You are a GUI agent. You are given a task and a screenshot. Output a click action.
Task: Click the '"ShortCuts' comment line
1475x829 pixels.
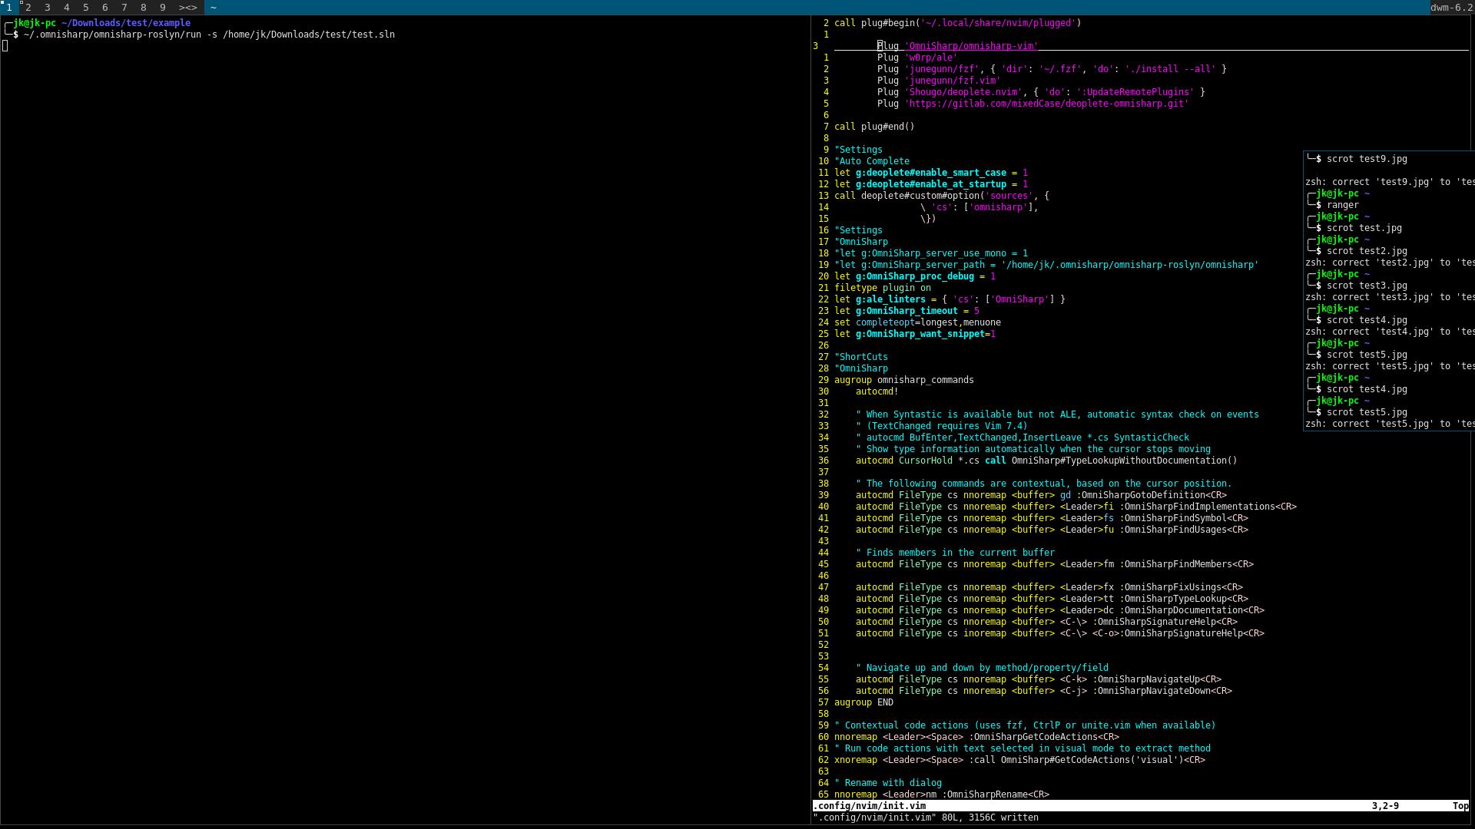tap(861, 357)
